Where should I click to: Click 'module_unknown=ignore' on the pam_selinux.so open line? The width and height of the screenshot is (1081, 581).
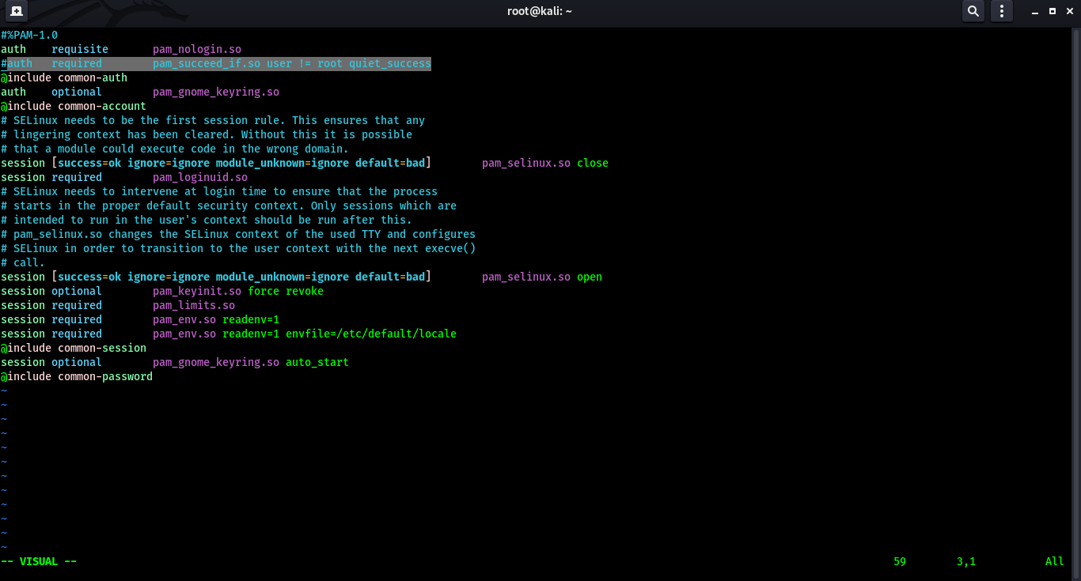[283, 277]
